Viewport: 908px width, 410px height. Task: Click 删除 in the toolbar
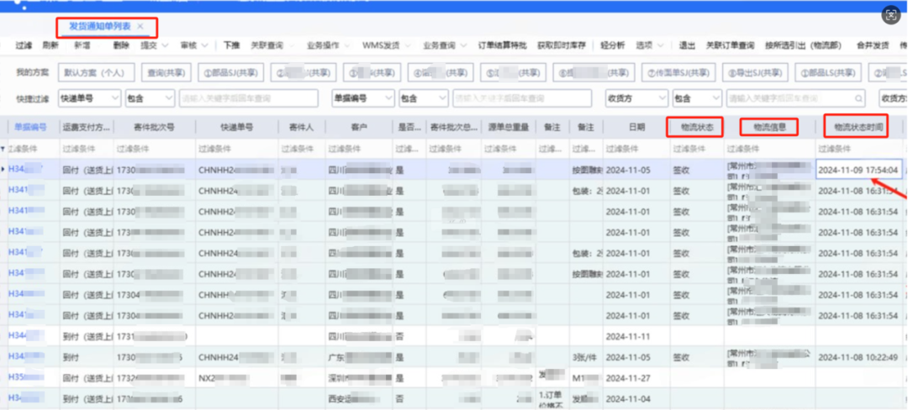click(x=122, y=45)
